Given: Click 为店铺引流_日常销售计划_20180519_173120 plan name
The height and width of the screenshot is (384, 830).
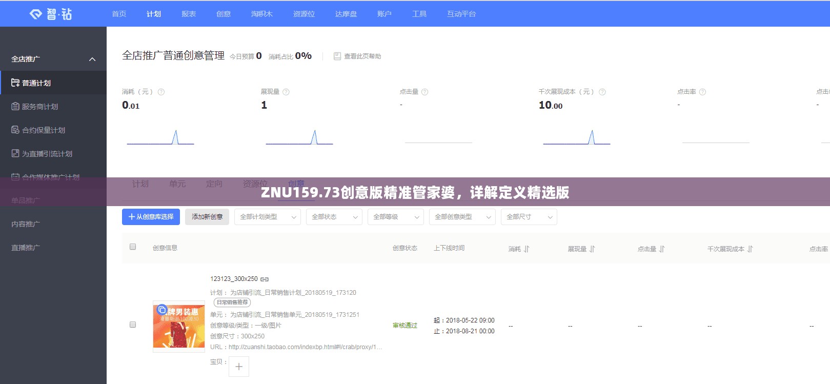Looking at the screenshot, I should click(x=293, y=293).
